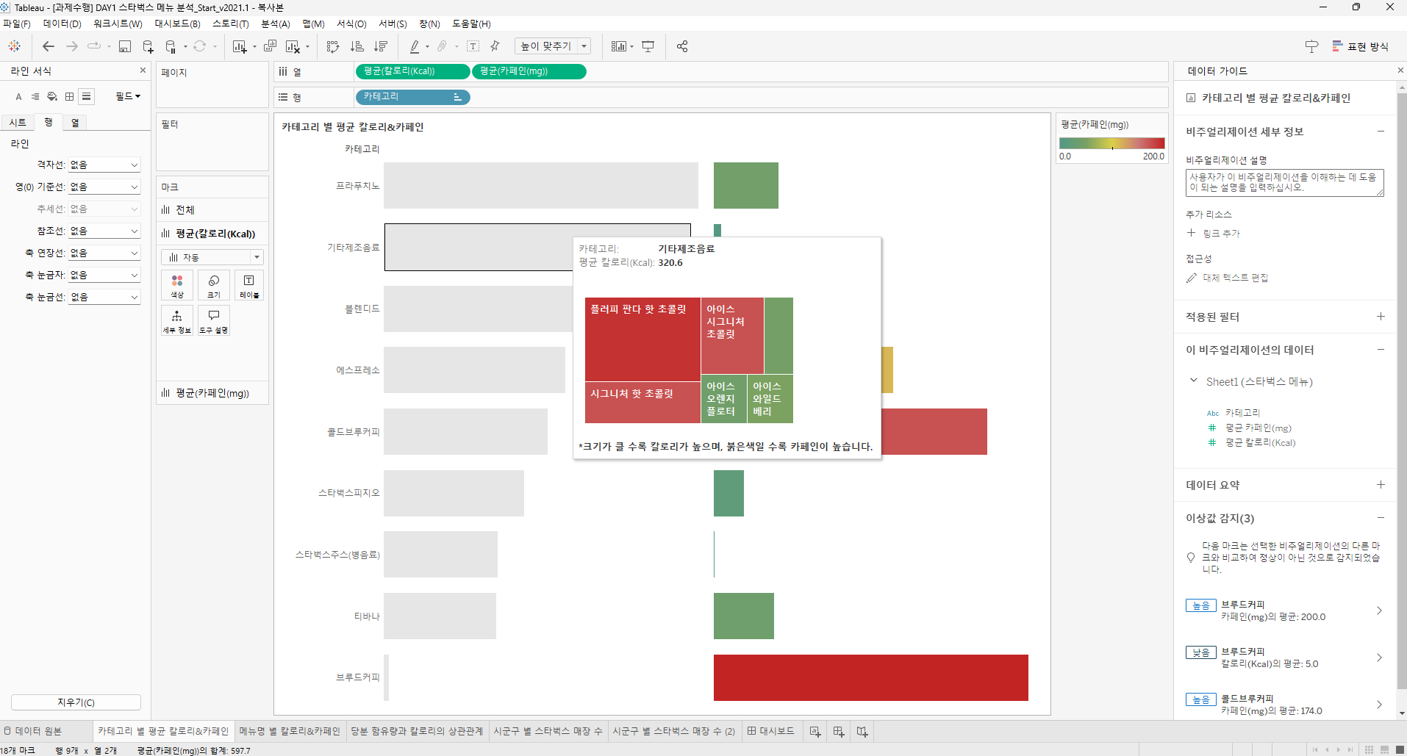Add a new data source from toolbar
The height and width of the screenshot is (756, 1407).
[x=148, y=46]
